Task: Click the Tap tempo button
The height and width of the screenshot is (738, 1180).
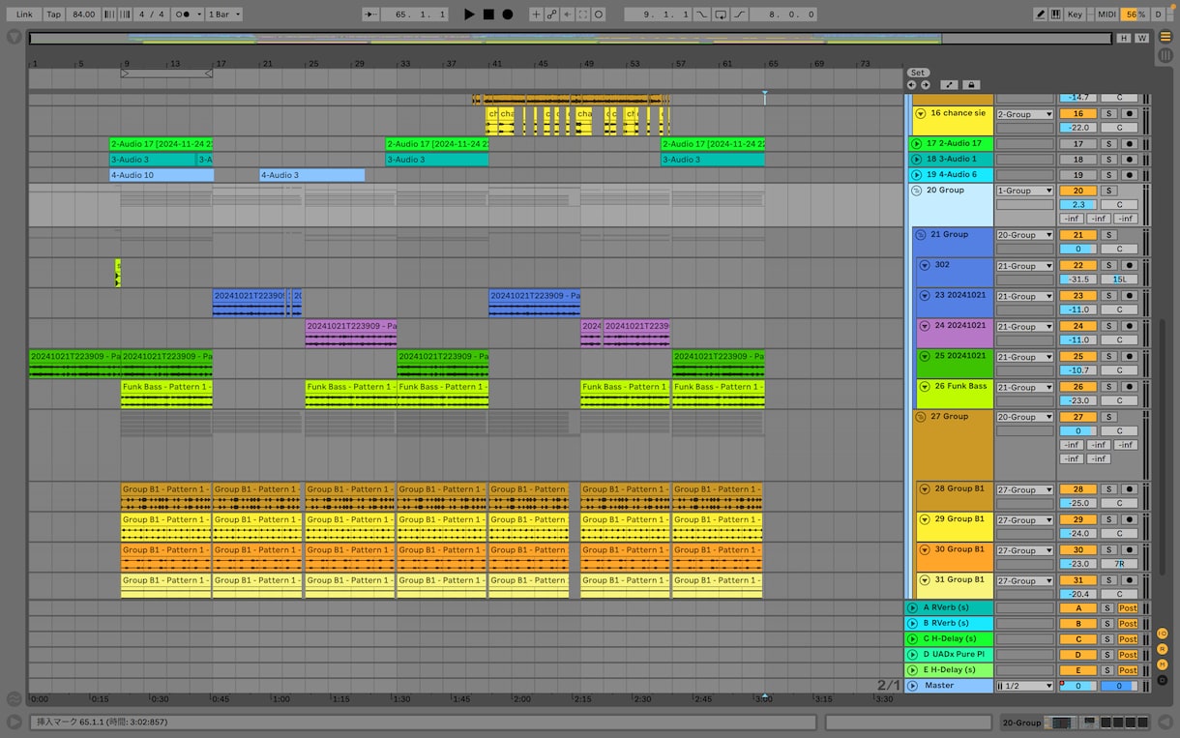Action: [54, 15]
